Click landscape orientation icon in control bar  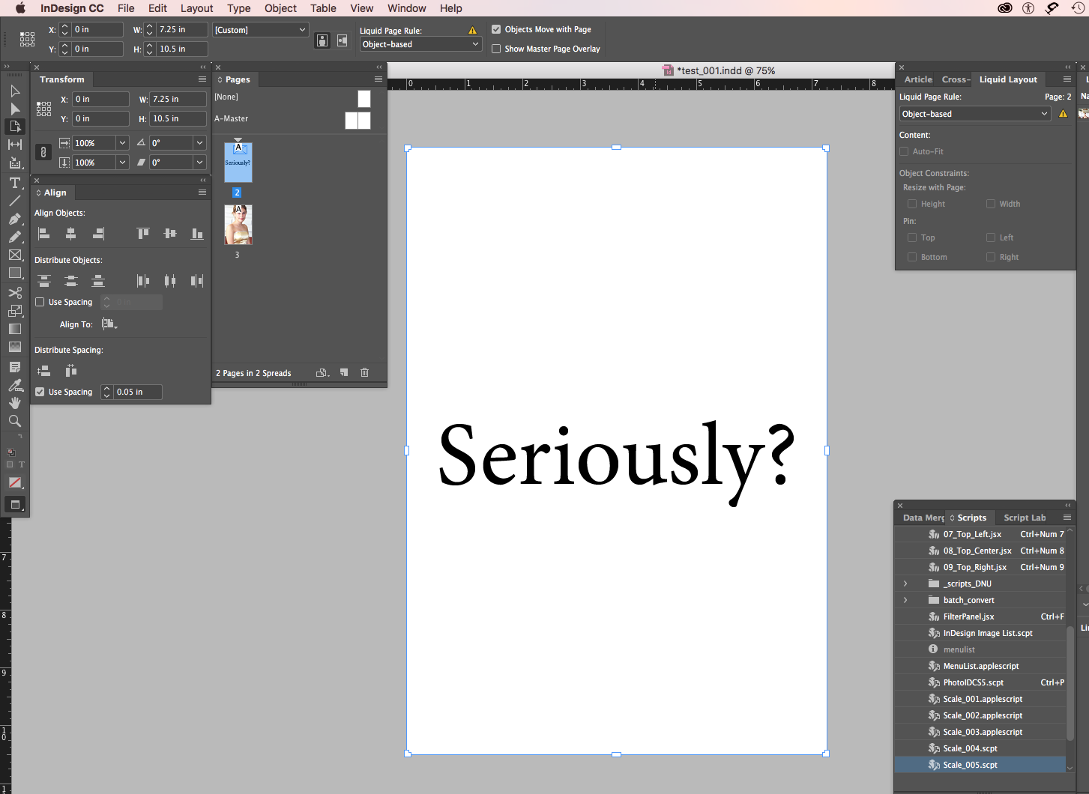(343, 40)
